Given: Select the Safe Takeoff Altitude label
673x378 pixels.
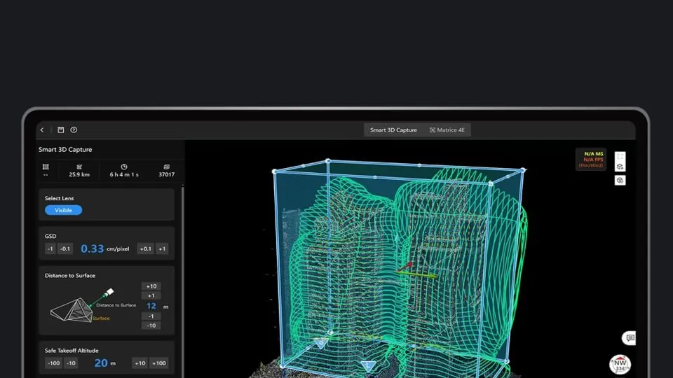Looking at the screenshot, I should click(72, 351).
